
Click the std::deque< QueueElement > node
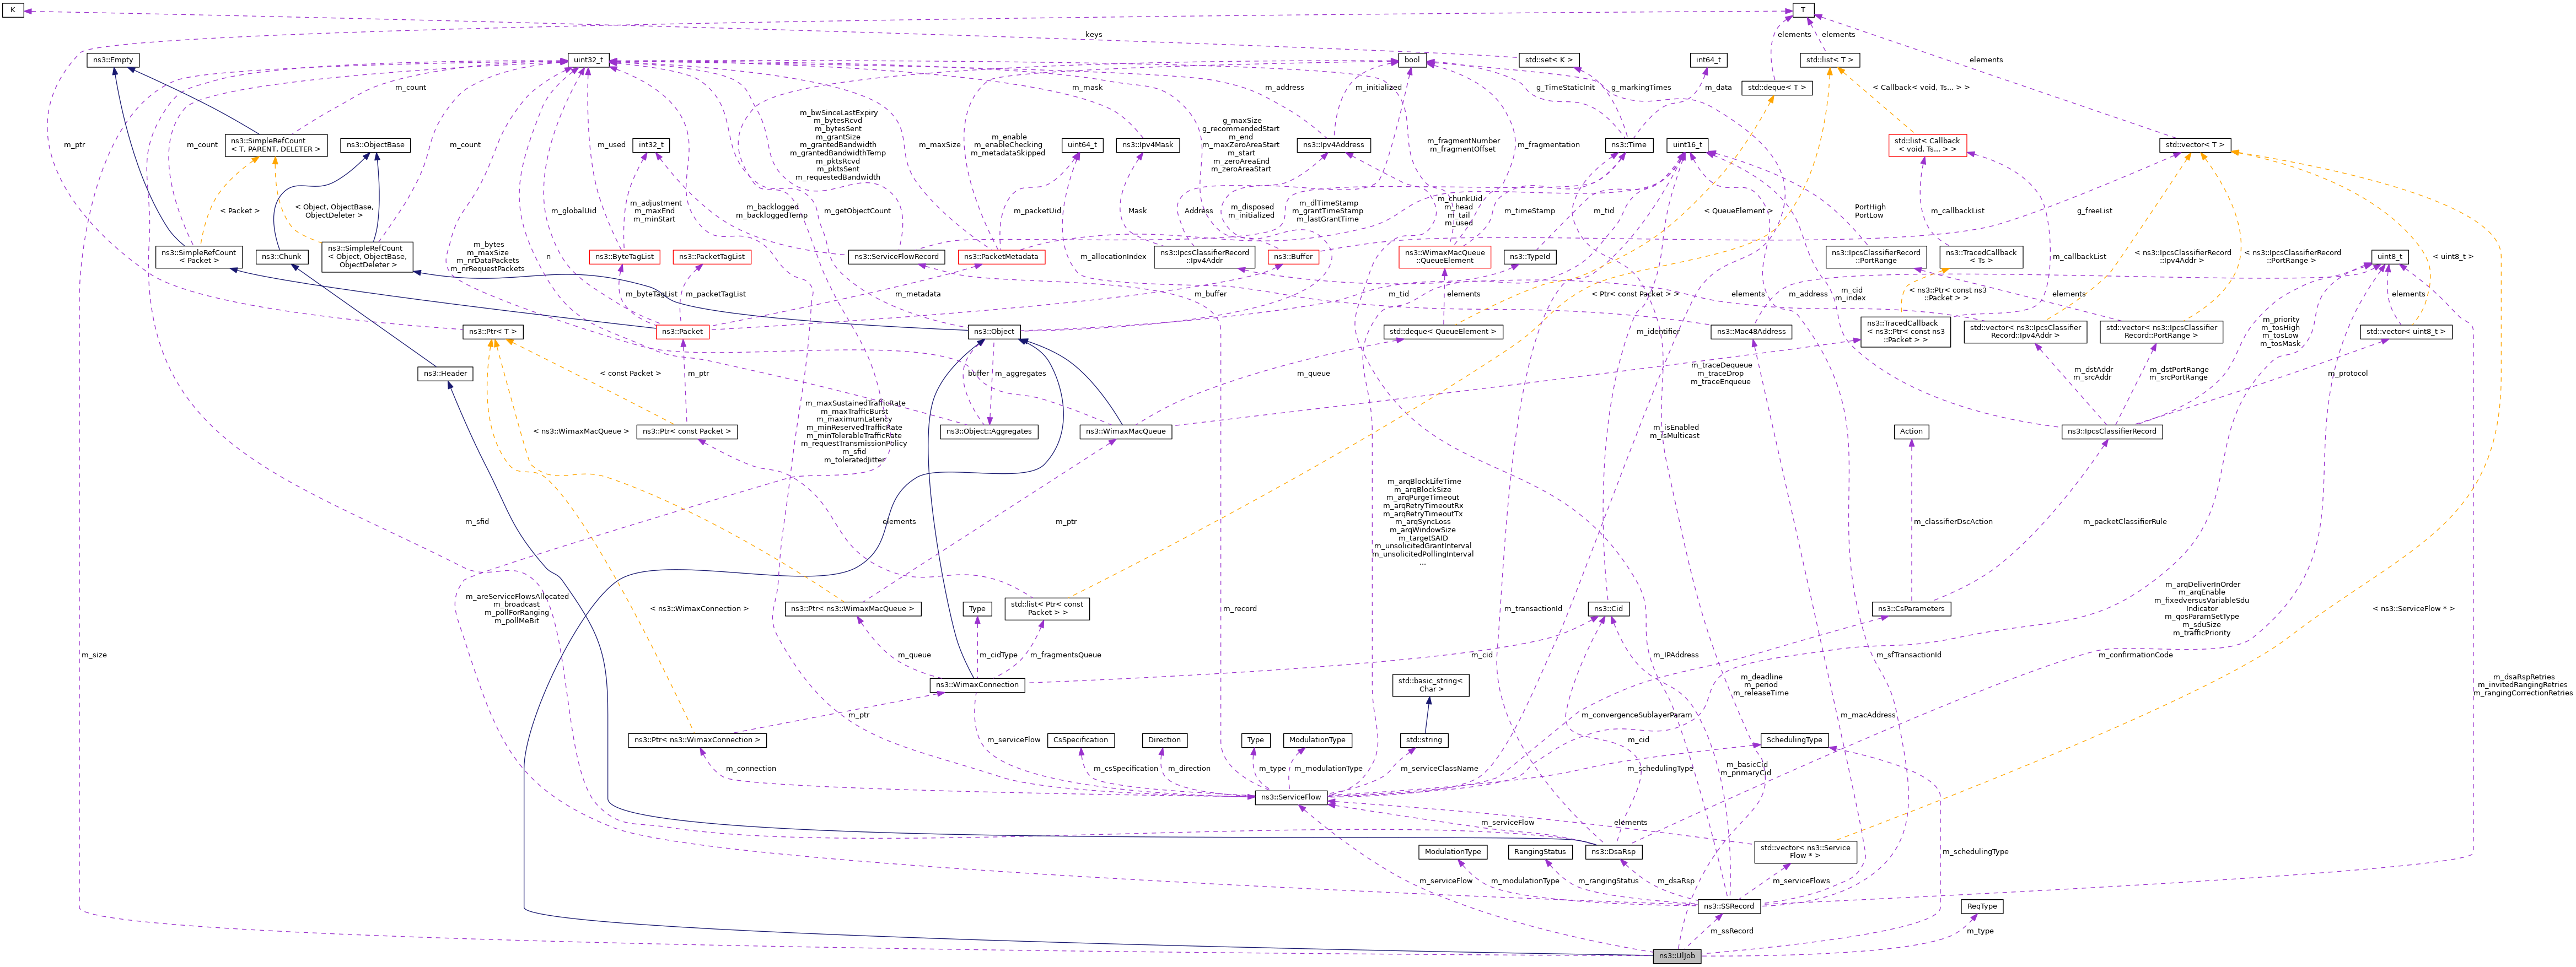click(1442, 331)
